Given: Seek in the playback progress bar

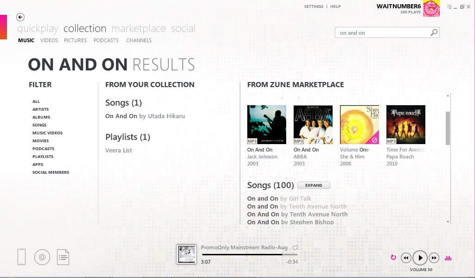Looking at the screenshot, I should (250, 255).
